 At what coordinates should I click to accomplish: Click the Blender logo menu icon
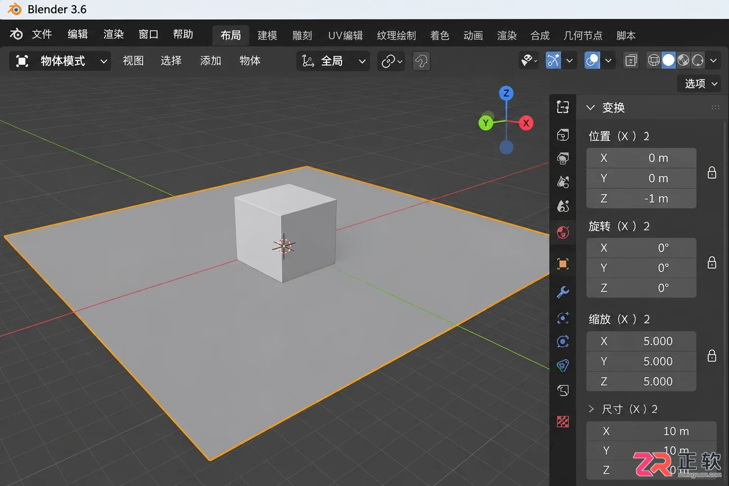16,34
